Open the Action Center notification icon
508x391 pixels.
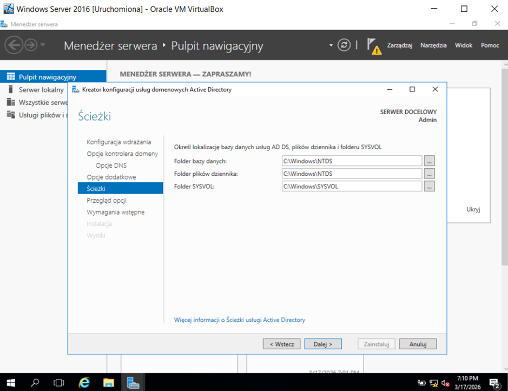pos(494,383)
